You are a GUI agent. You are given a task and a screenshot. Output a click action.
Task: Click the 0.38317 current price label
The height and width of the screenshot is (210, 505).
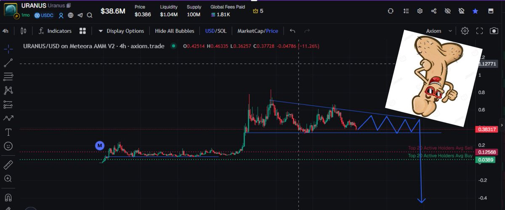click(486, 129)
